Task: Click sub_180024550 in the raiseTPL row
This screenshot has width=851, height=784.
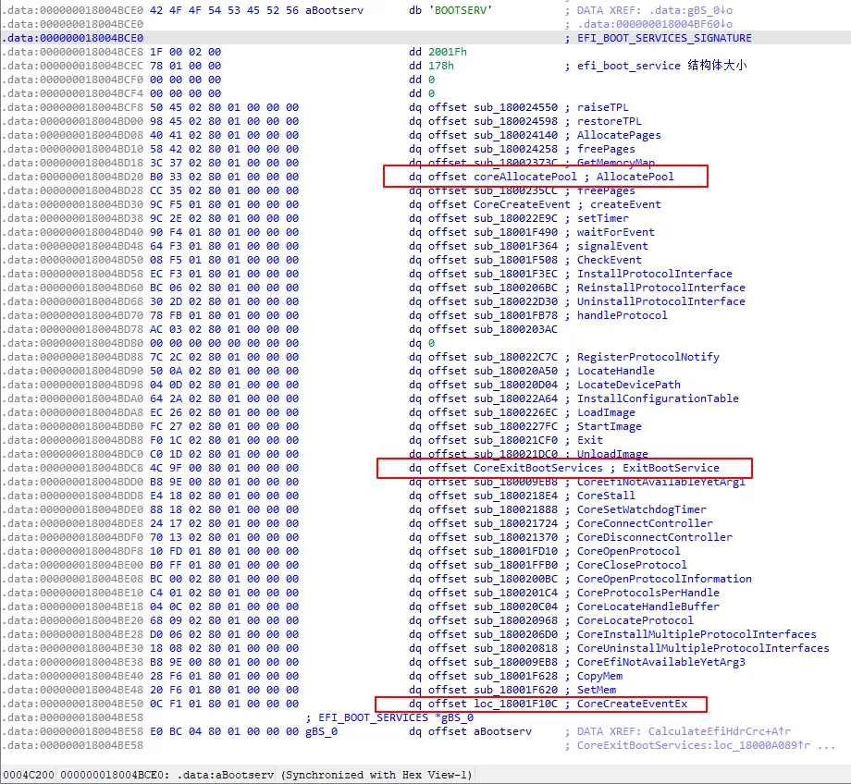Action: [x=515, y=107]
